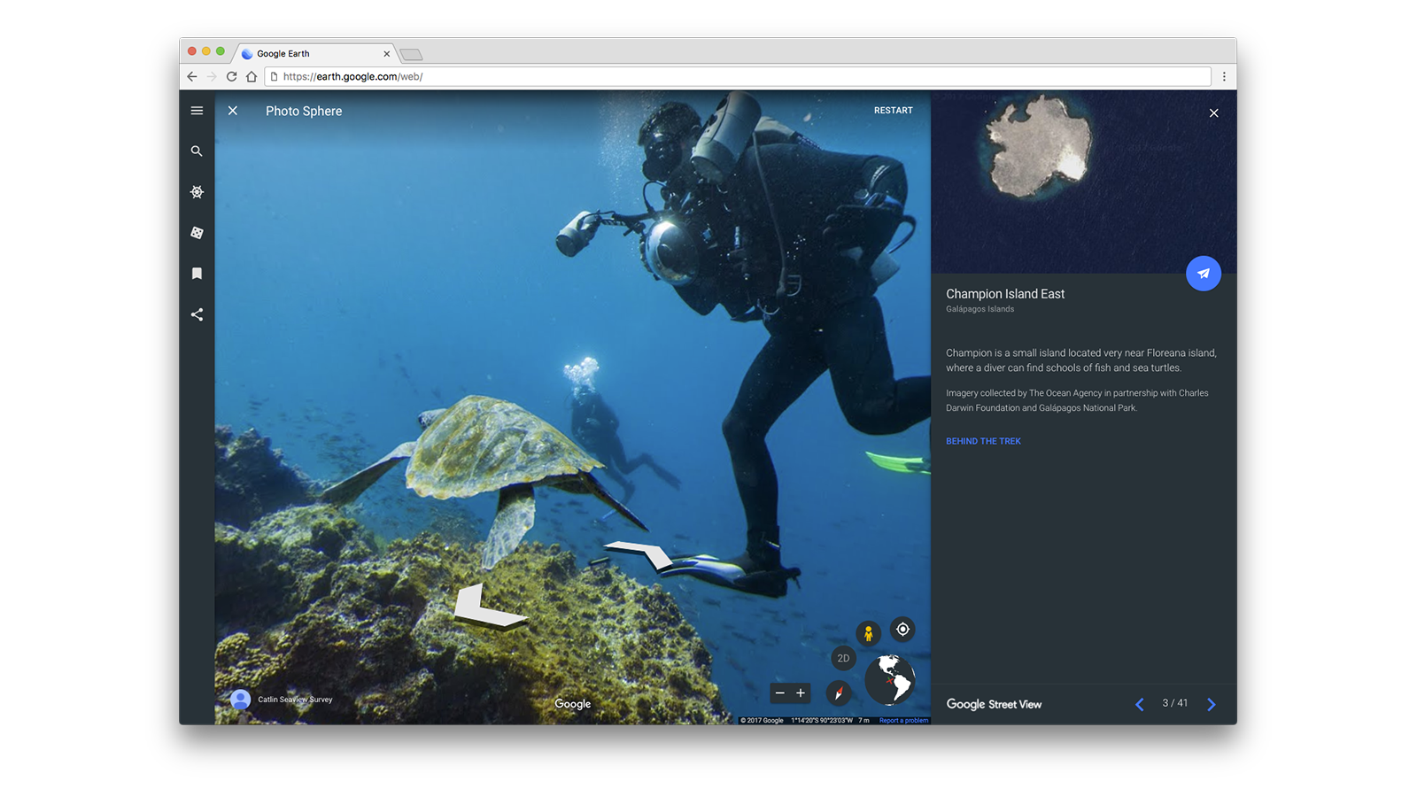The height and width of the screenshot is (797, 1417).
Task: Click the Catlin Seaview Survey attribution
Action: [x=295, y=700]
